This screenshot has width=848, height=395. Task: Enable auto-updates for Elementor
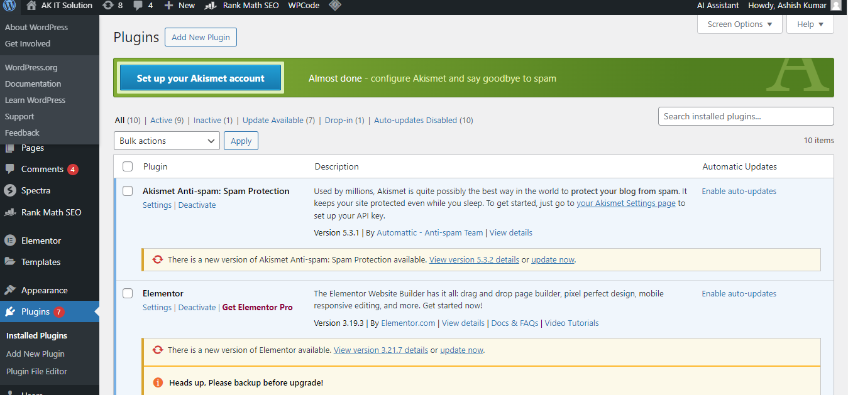(739, 293)
